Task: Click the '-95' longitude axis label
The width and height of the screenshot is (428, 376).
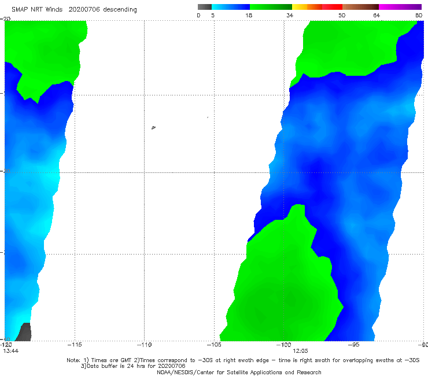Action: (x=354, y=345)
